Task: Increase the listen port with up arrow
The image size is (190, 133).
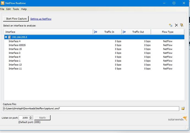Action: 31,116
